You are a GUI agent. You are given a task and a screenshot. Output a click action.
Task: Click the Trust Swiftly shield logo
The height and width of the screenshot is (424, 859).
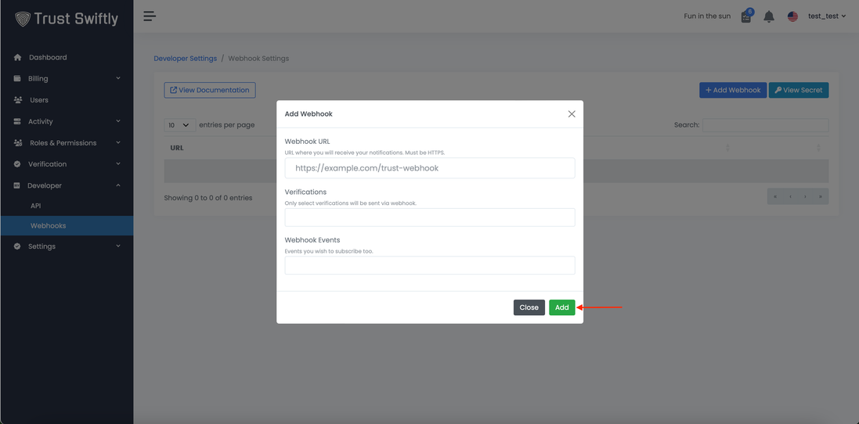23,19
